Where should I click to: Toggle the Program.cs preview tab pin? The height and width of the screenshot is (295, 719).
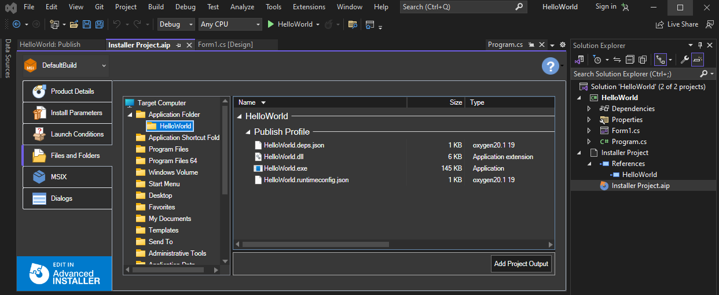(531, 45)
